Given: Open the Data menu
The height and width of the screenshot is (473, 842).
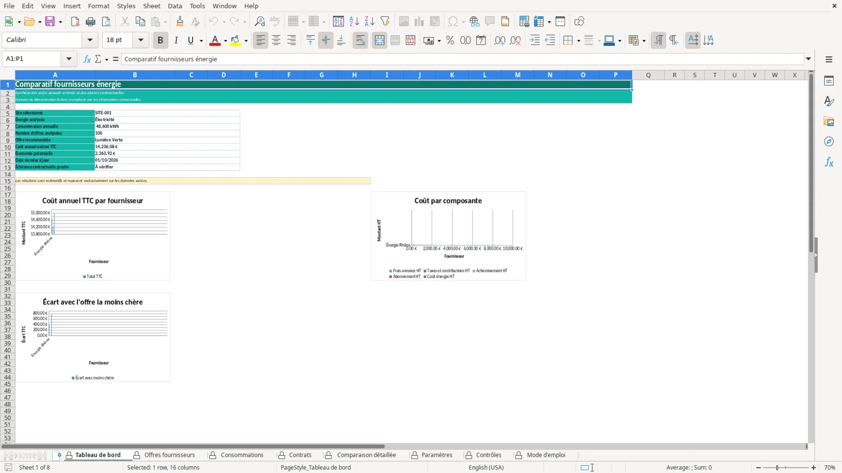Looking at the screenshot, I should [x=175, y=6].
